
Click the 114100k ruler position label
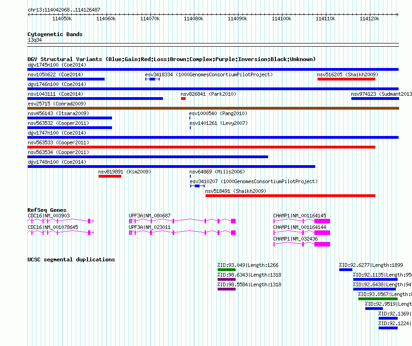281,19
